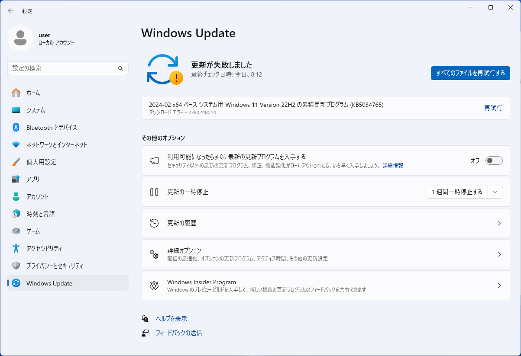
Task: Open the ヘルプを表示 link
Action: tap(172, 319)
